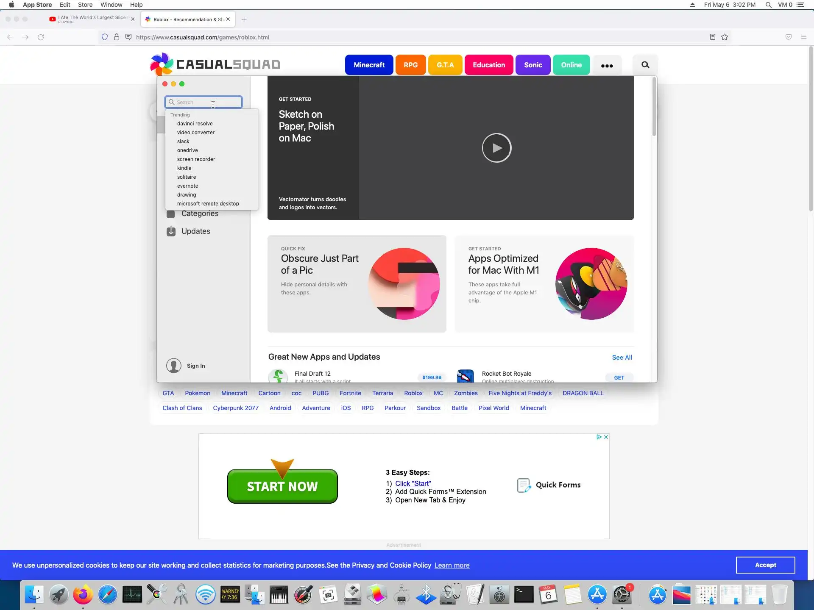Click See All for new apps
This screenshot has width=814, height=610.
click(622, 358)
